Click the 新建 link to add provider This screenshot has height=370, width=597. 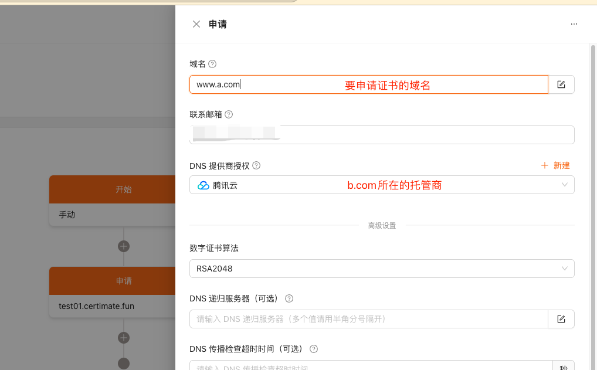pos(555,165)
